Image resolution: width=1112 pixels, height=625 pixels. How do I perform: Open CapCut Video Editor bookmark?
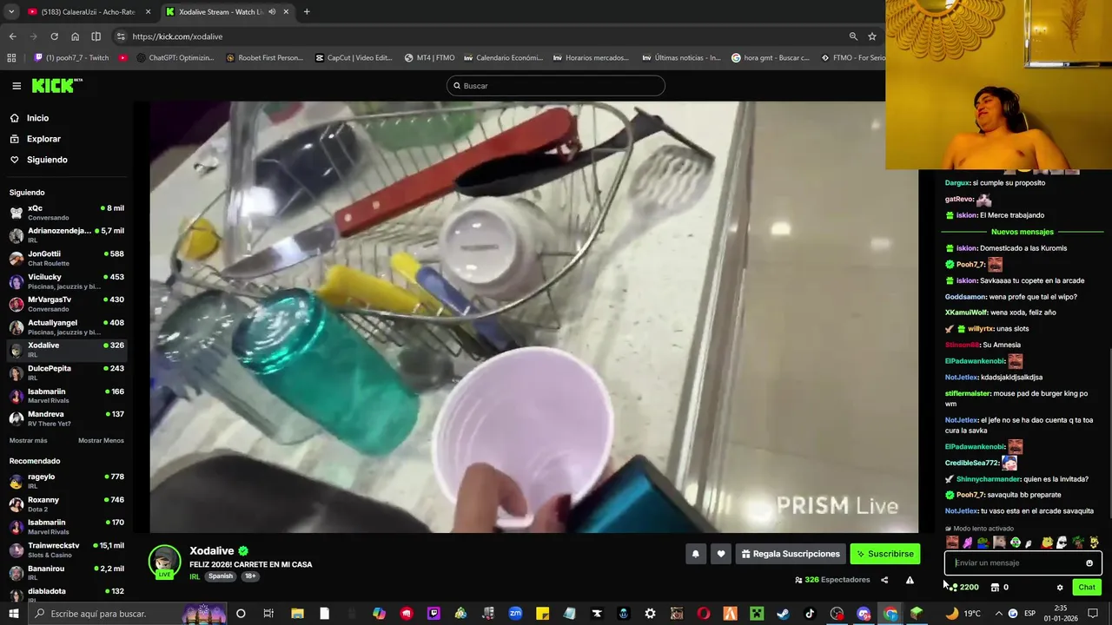click(x=354, y=58)
